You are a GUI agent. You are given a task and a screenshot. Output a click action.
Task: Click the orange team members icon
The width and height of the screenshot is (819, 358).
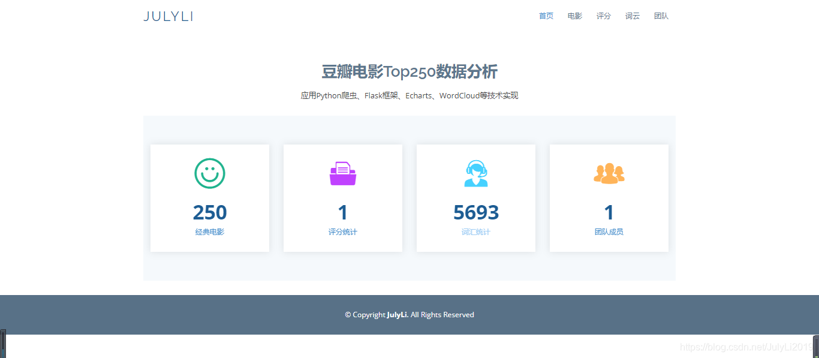[x=609, y=173]
